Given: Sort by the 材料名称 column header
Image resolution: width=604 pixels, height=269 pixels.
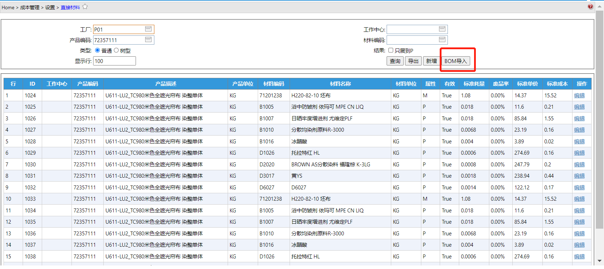Looking at the screenshot, I should tap(340, 84).
